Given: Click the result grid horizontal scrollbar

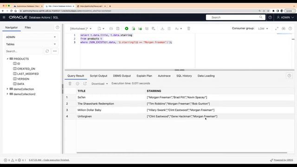Looking at the screenshot, I should point(182,153).
